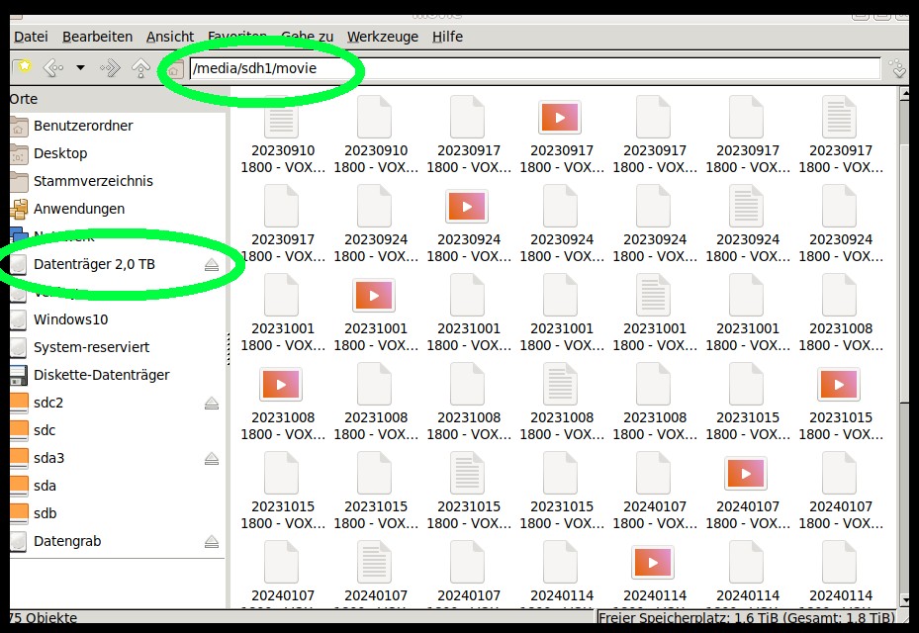The image size is (919, 633).
Task: Open the Favoriten menu
Action: (237, 37)
